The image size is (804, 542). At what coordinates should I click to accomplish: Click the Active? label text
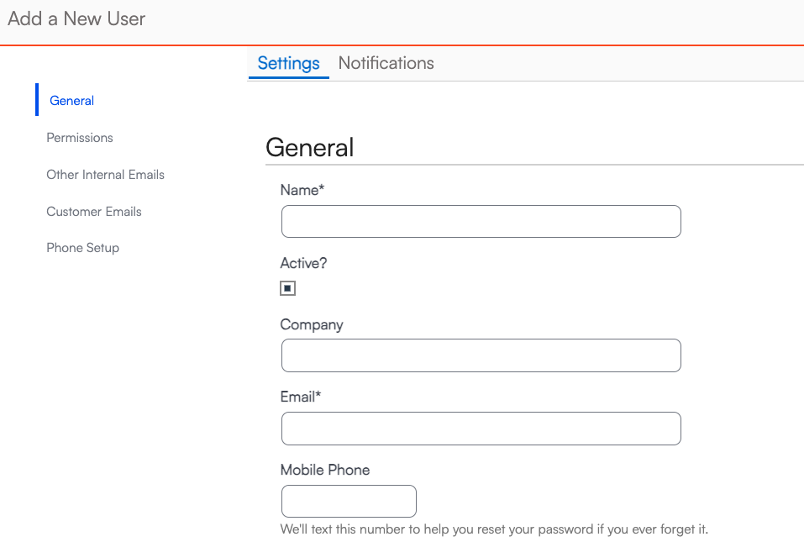coord(303,263)
